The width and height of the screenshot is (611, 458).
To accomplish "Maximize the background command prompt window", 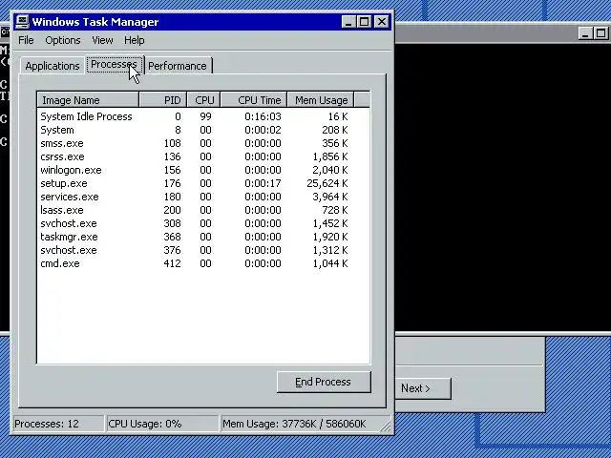I will pyautogui.click(x=600, y=33).
